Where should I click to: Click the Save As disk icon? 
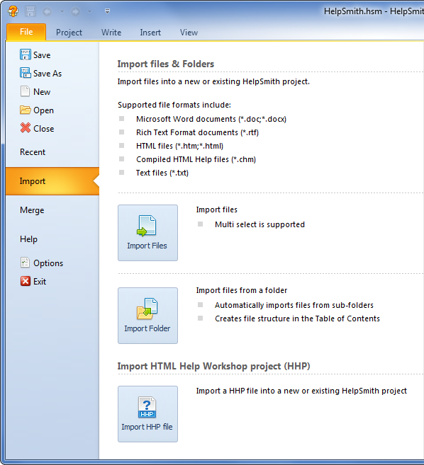point(26,73)
